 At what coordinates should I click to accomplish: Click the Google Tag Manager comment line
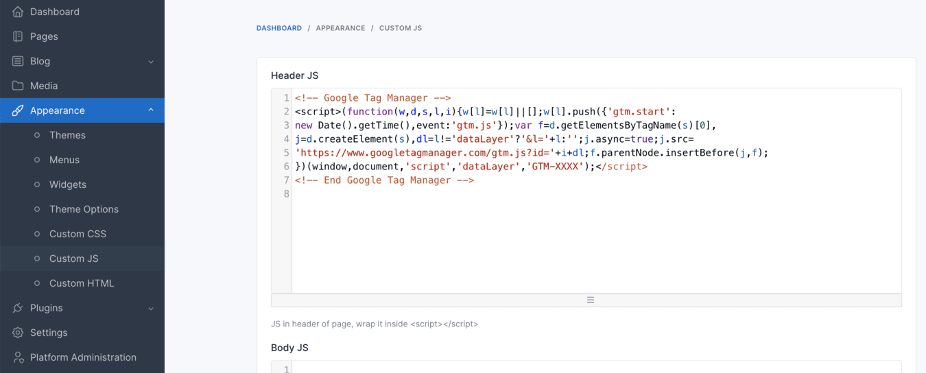(372, 98)
